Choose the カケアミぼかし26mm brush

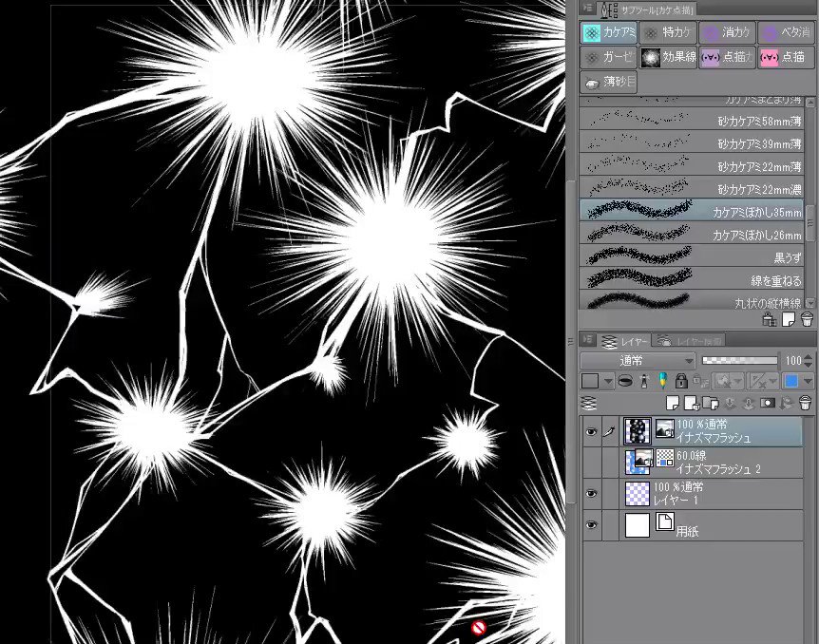(x=692, y=234)
